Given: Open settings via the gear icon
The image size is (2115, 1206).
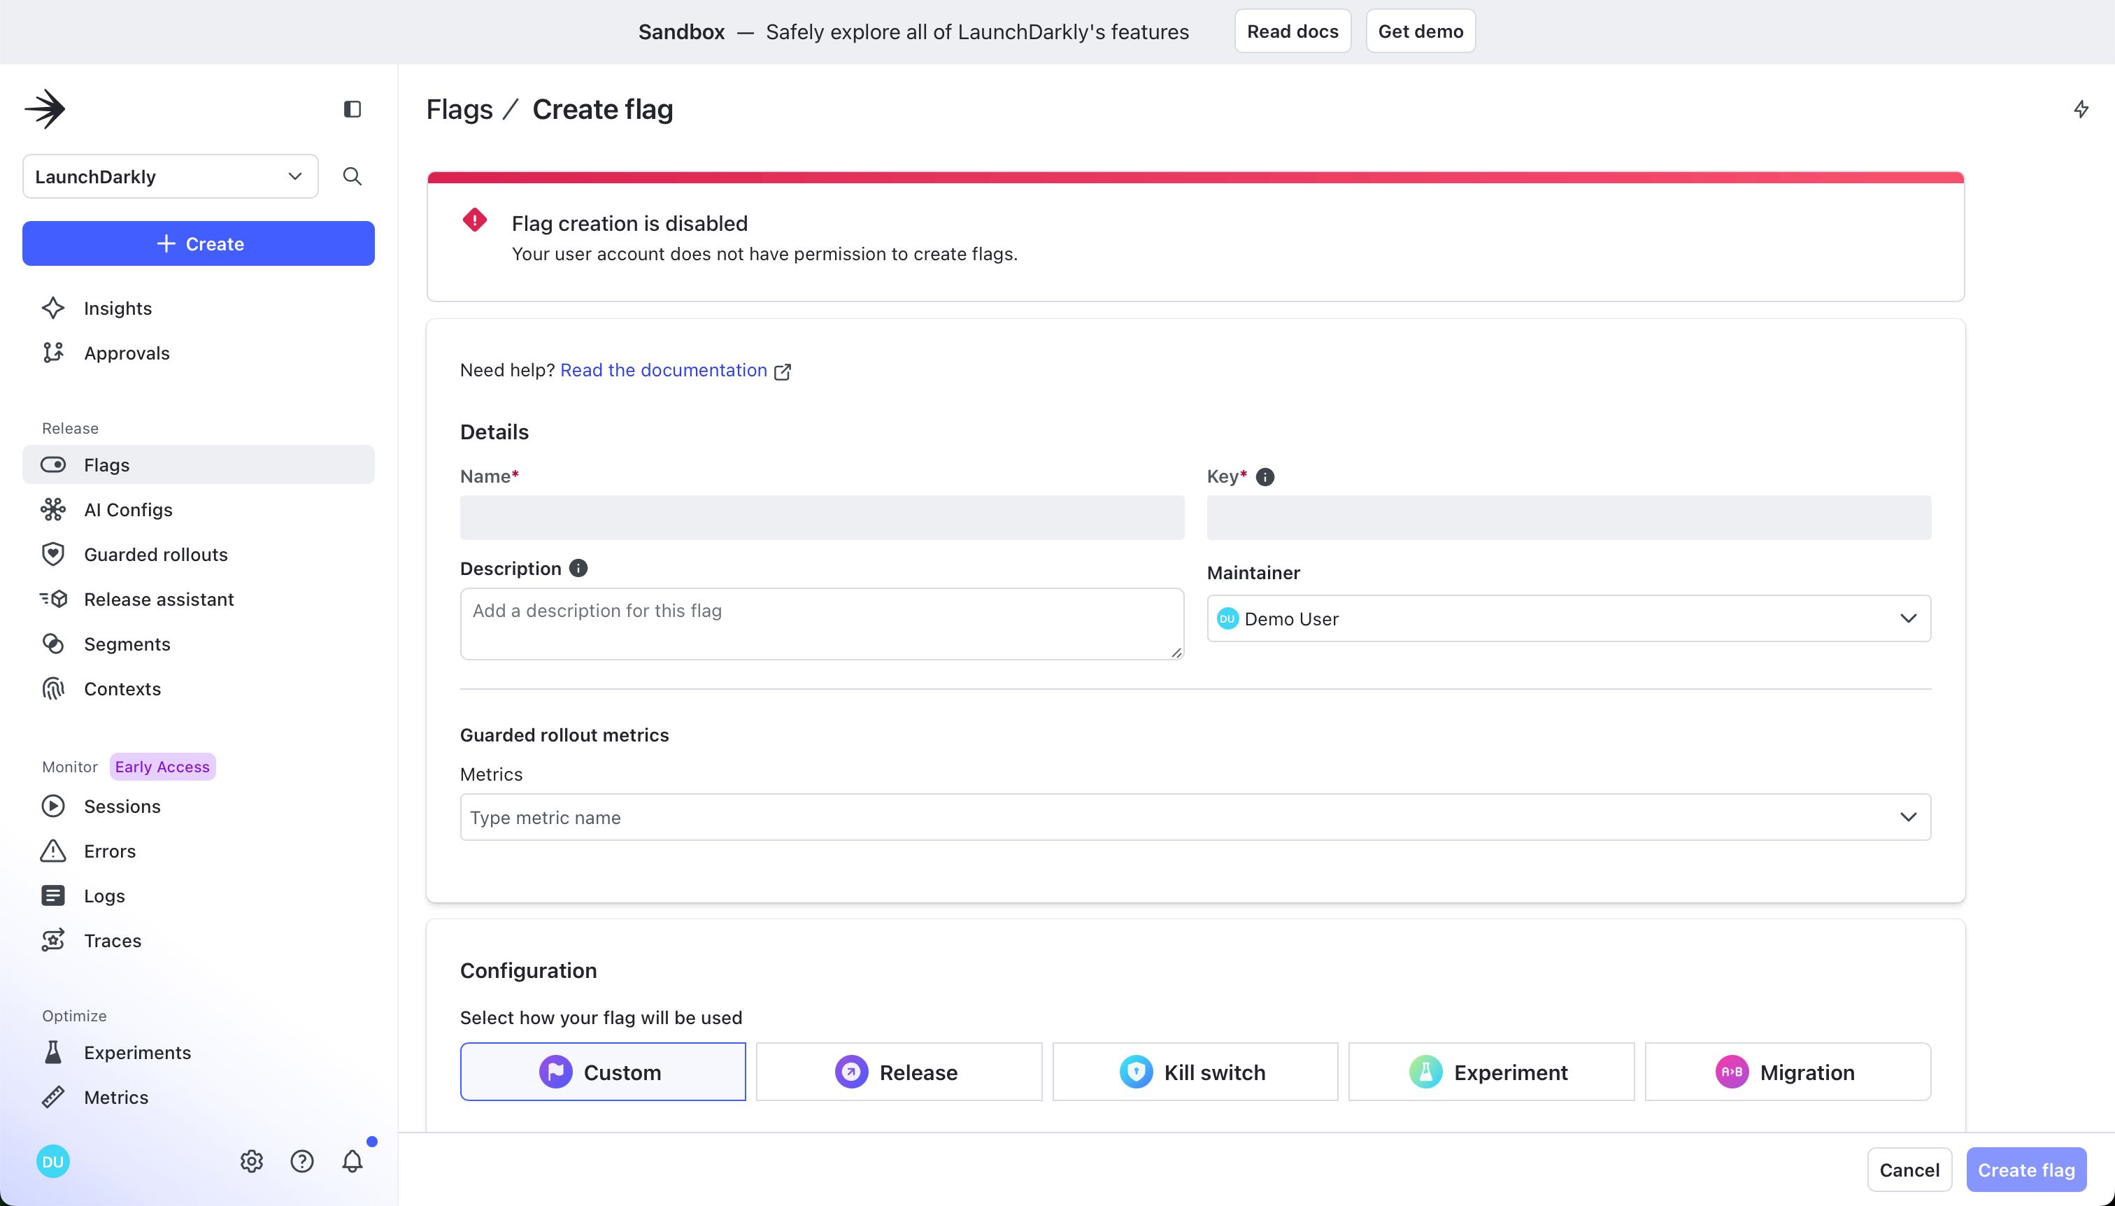Looking at the screenshot, I should (252, 1161).
